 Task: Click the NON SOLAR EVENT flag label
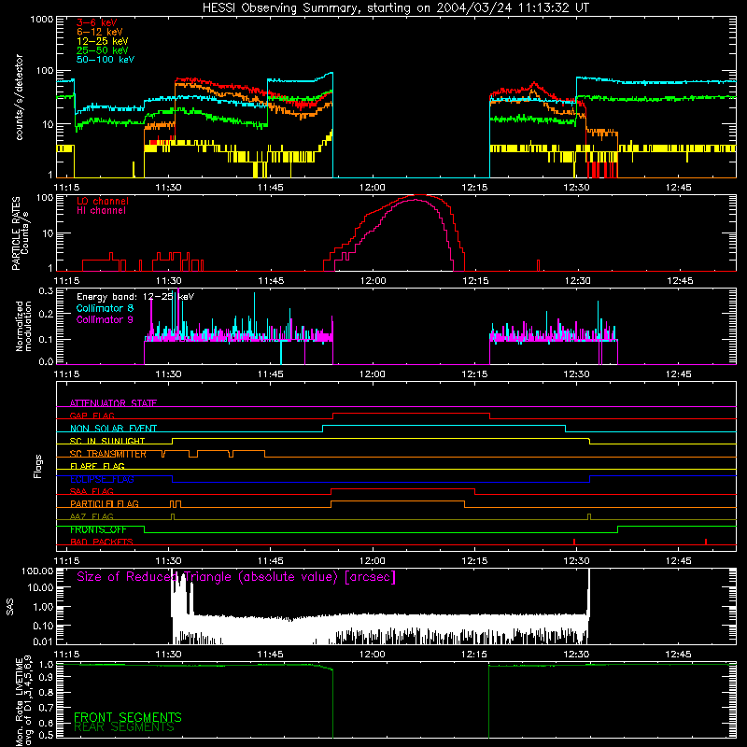tap(113, 429)
